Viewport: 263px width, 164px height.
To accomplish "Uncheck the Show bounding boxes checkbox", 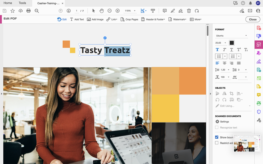I will [x=217, y=137].
